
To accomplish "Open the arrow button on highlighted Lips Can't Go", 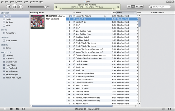I will (x=105, y=19).
